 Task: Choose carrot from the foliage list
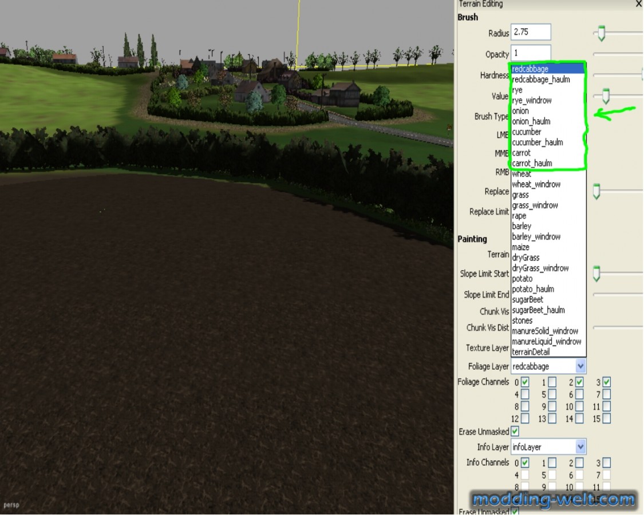coord(547,153)
